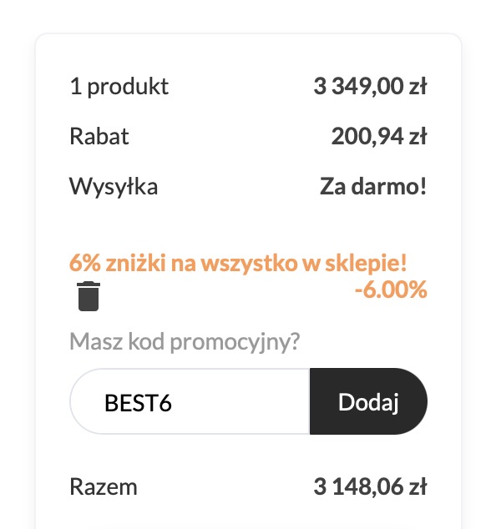
Task: Select the 3 349,00 zł product price
Action: tap(370, 87)
